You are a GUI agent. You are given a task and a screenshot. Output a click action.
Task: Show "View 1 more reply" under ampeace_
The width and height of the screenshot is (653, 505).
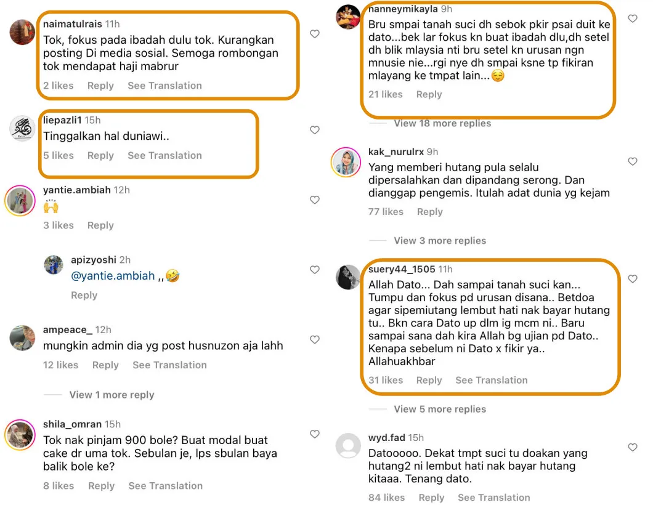click(x=112, y=395)
